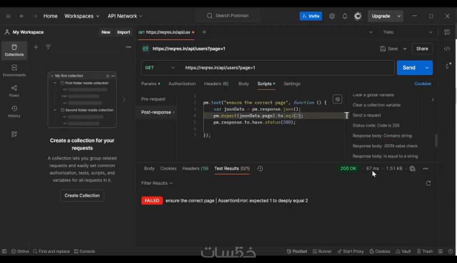
Task: Open Trash in the status bar
Action: click(x=424, y=252)
